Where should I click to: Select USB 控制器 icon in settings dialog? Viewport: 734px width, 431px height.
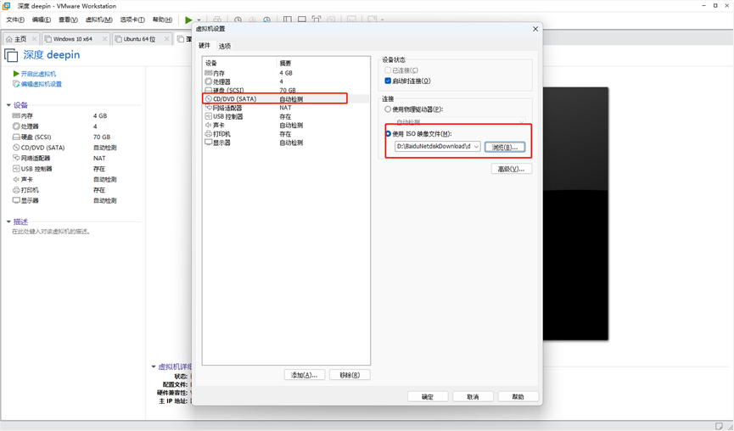[x=208, y=116]
